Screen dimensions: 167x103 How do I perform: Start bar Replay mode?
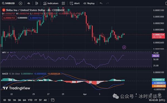(x=89, y=3)
